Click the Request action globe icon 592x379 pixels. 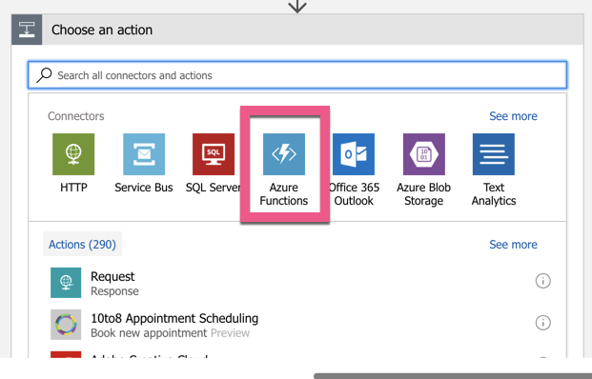pyautogui.click(x=66, y=283)
